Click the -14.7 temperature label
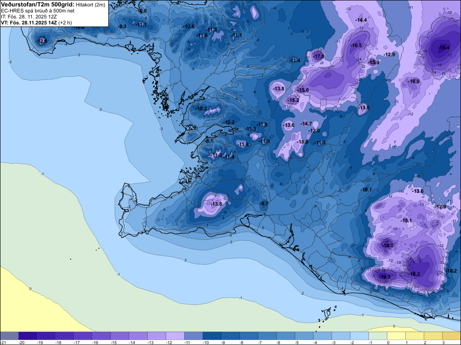Viewport: 461px width, 345px height. (307, 124)
